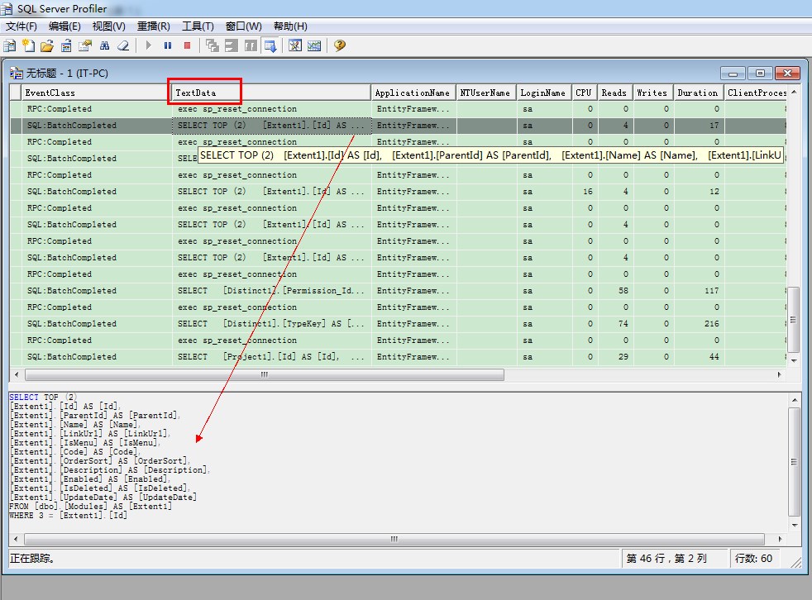Click the Writes column header
The height and width of the screenshot is (600, 812).
pyautogui.click(x=653, y=93)
